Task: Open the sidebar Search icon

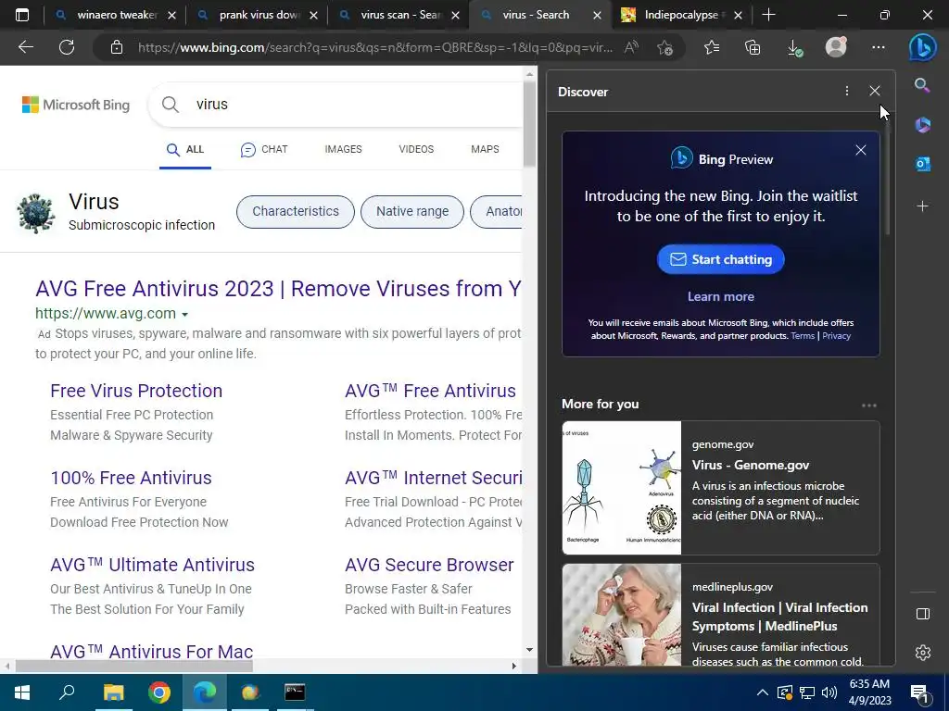Action: [922, 85]
